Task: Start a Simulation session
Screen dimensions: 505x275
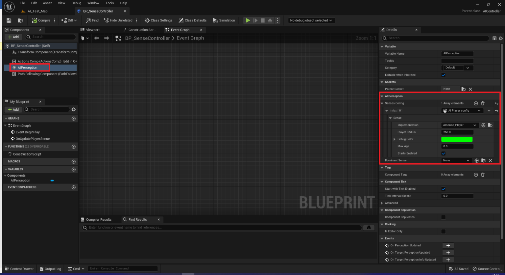Action: [x=224, y=20]
